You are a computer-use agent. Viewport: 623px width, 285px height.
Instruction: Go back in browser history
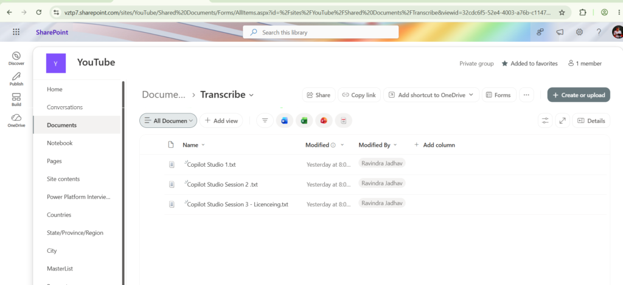(9, 12)
